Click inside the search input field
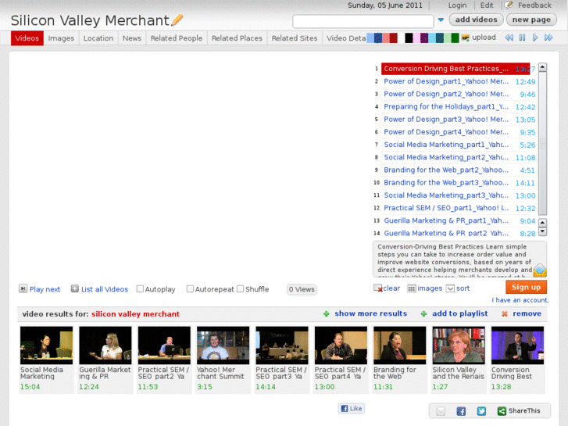568x426 pixels. 363,21
